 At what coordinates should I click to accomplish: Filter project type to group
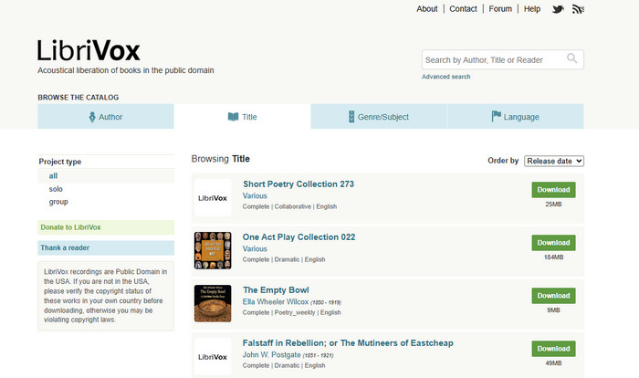point(58,202)
